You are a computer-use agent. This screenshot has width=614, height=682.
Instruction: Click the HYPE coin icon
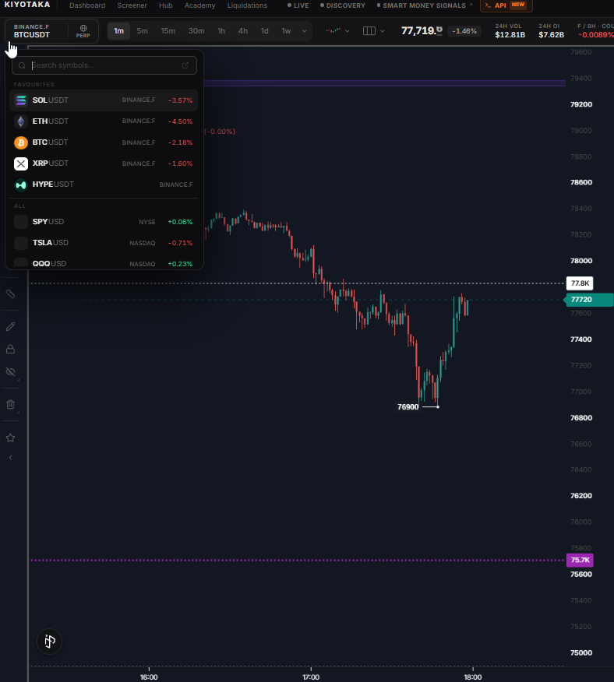[x=21, y=185]
